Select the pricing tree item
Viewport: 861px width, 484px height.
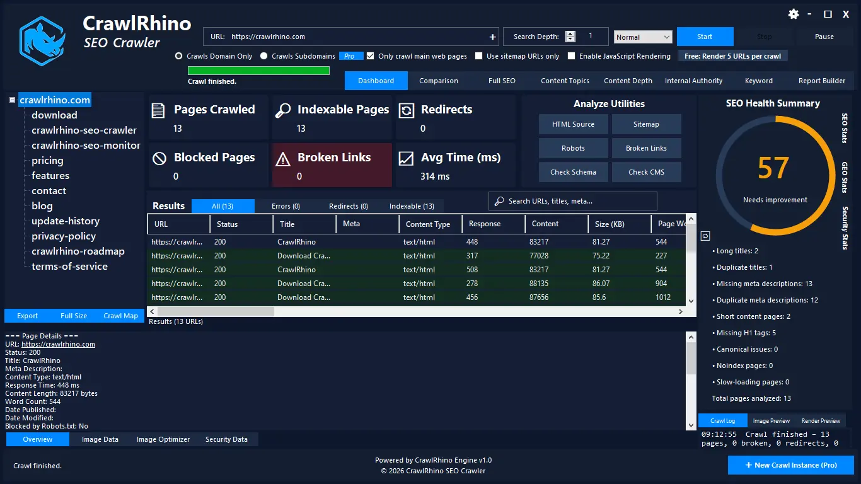pyautogui.click(x=47, y=161)
